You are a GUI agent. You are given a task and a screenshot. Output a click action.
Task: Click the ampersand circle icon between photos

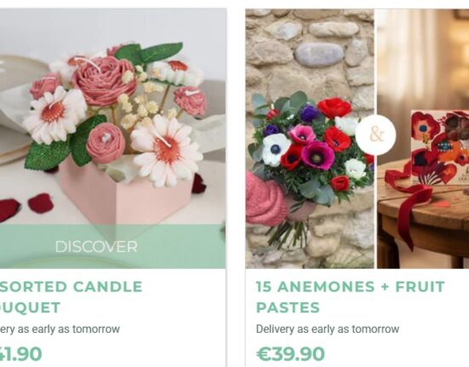(x=376, y=135)
